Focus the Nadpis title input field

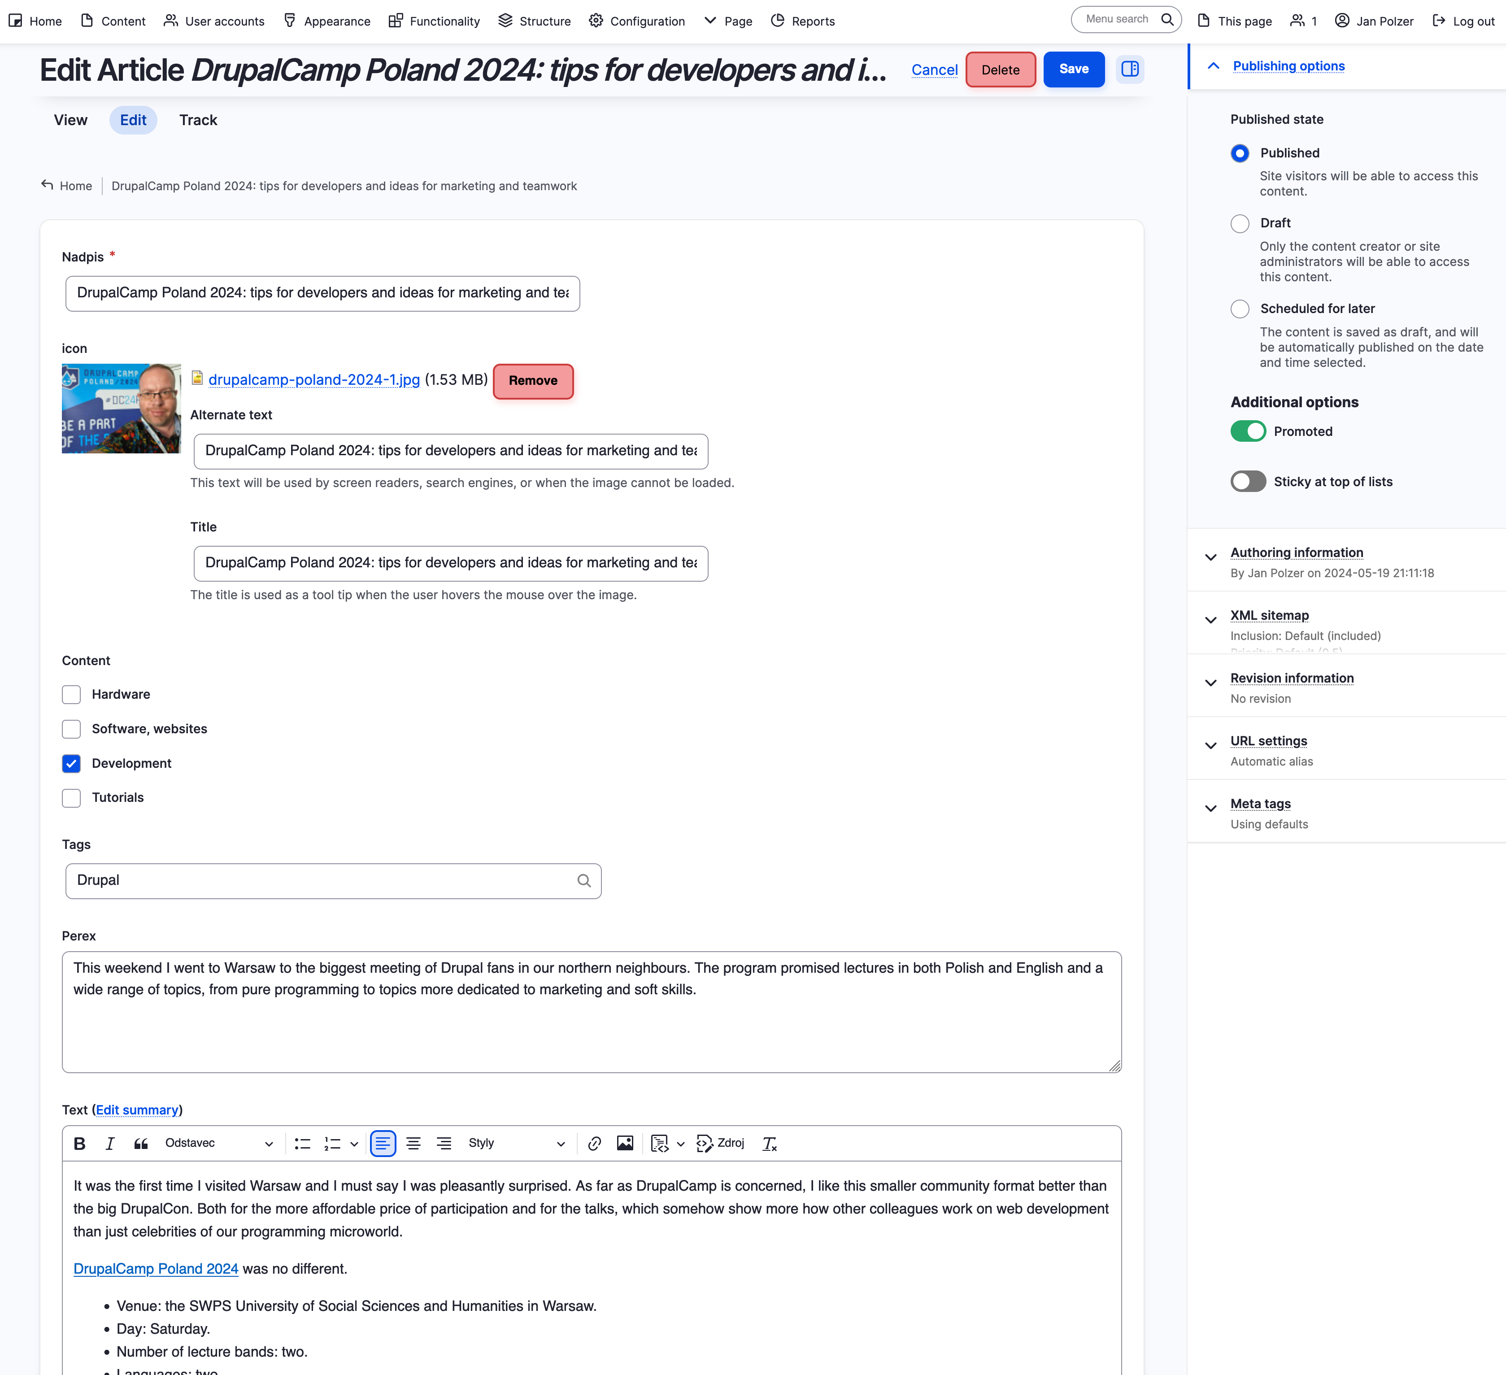[x=323, y=294]
